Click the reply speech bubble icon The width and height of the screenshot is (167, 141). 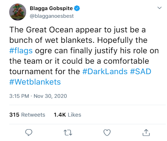pyautogui.click(x=29, y=132)
